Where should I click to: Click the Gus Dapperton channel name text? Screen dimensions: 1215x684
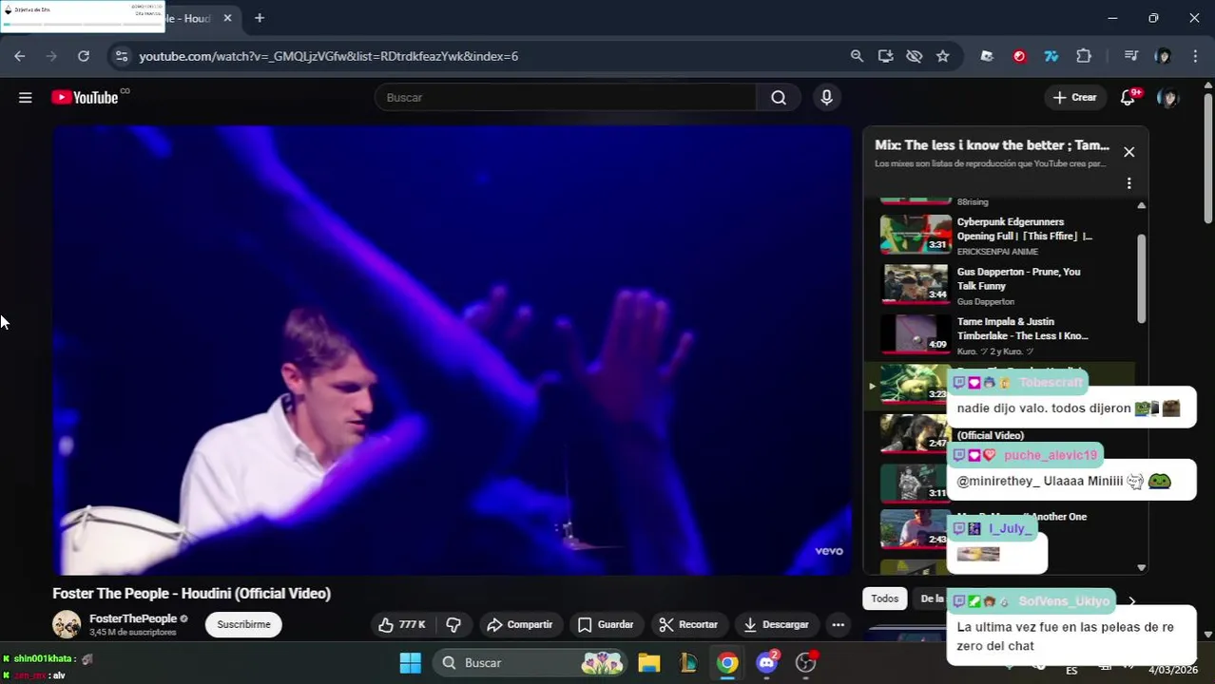coord(986,301)
